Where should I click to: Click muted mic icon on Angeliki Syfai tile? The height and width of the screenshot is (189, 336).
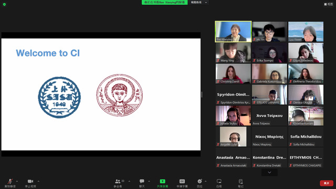pyautogui.click(x=218, y=144)
